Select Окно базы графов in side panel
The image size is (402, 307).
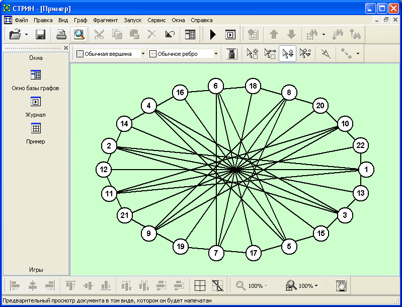(35, 81)
